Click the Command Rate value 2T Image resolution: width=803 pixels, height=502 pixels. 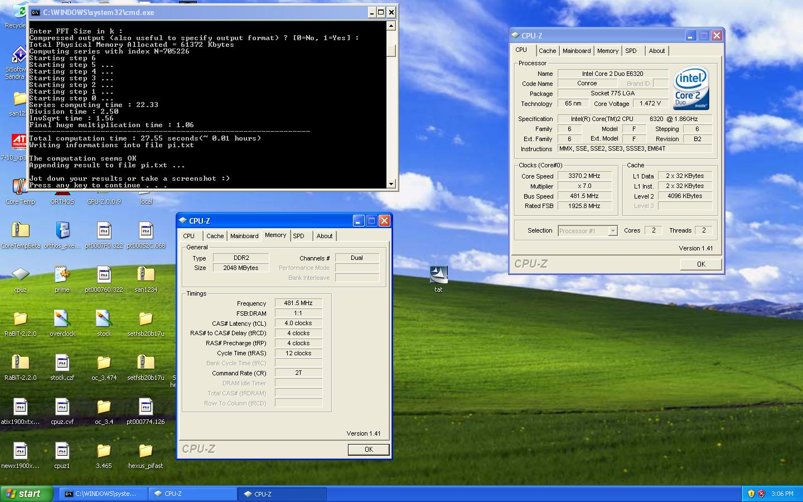[298, 373]
